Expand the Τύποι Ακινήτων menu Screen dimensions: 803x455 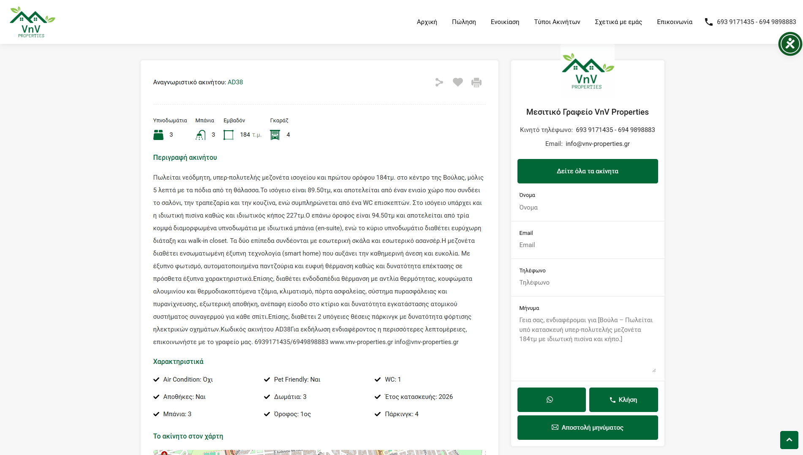[557, 22]
